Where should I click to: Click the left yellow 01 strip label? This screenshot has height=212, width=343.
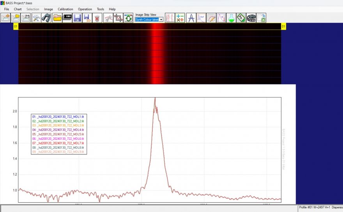pyautogui.click(x=16, y=26)
